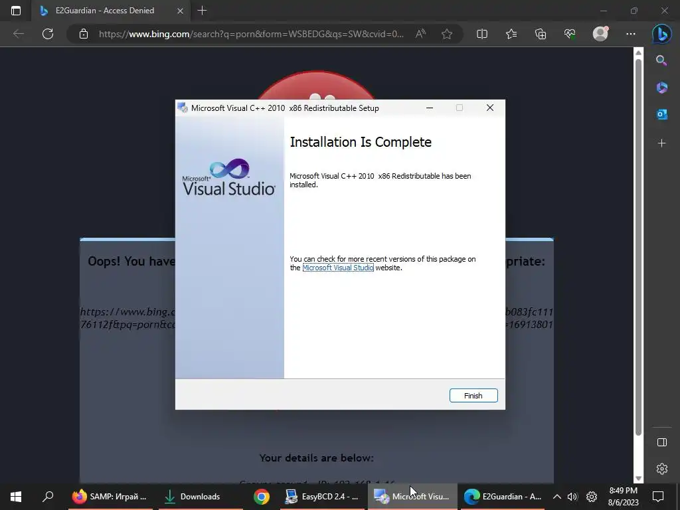680x510 pixels.
Task: Open the Windows notification center
Action: coord(658,497)
